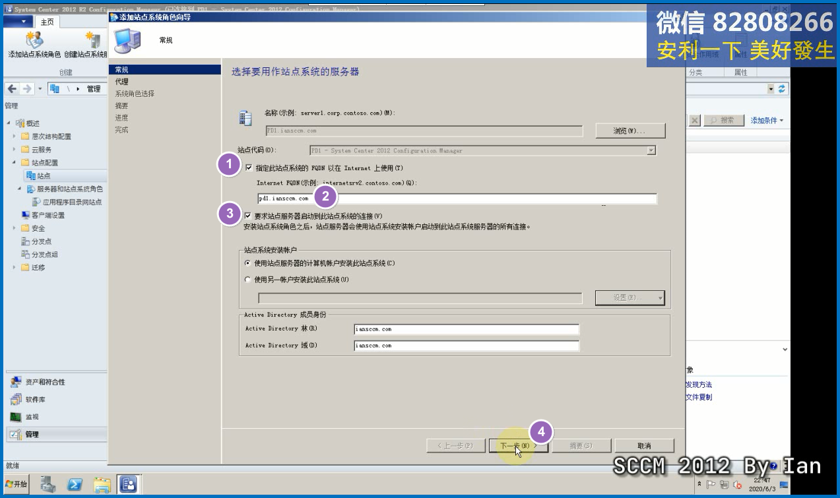Click the wizard computer header icon
The width and height of the screenshot is (840, 498).
pyautogui.click(x=127, y=40)
